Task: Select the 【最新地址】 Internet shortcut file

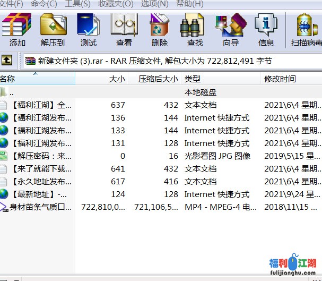Action: pos(39,194)
